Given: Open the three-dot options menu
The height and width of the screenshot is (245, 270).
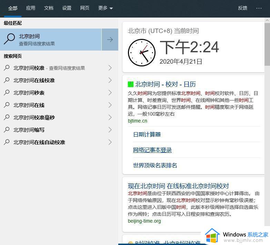Looking at the screenshot, I should (x=259, y=8).
